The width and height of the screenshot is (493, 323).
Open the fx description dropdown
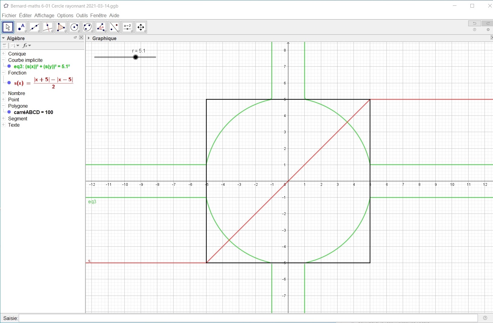tap(27, 46)
